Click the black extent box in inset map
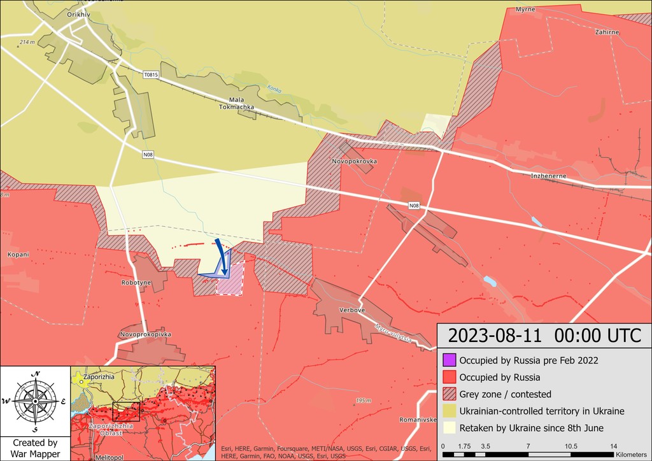Screen dimensions: 652x461 point(126,412)
